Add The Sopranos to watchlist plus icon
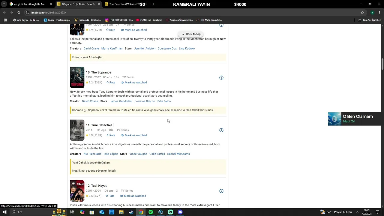This screenshot has height=216, width=384. point(73,70)
